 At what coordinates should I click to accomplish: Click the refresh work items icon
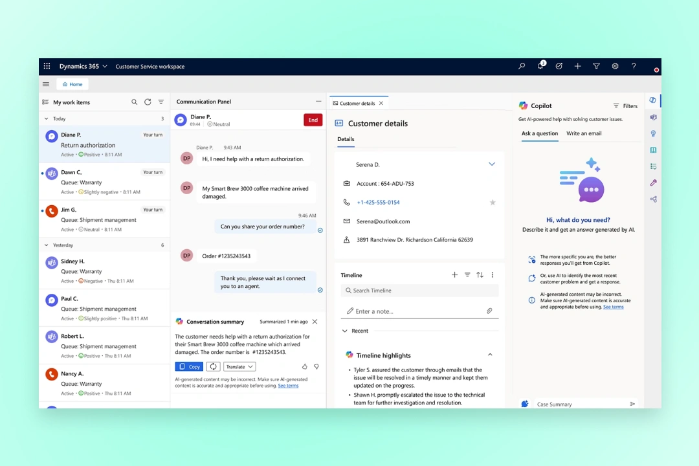tap(148, 102)
